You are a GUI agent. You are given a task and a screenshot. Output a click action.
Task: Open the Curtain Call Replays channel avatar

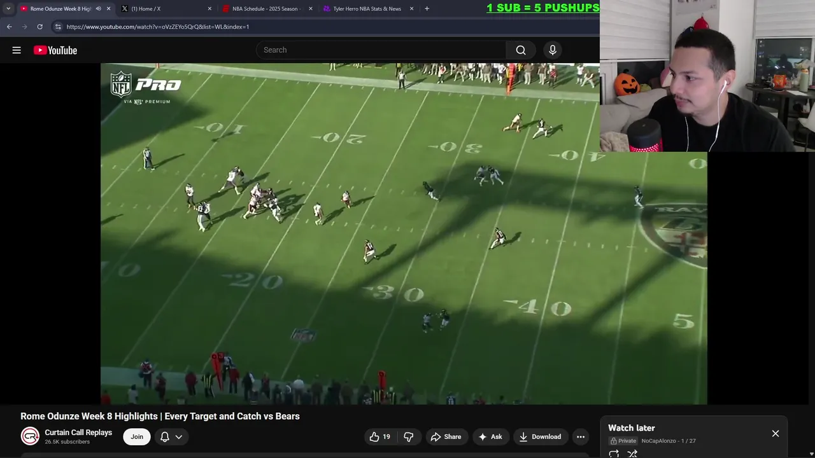[30, 436]
